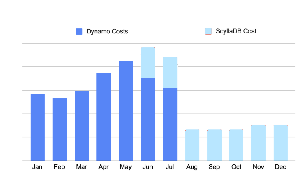308x174 pixels.
Task: Click the Dynamo Costs dark blue legend swatch
Action: (x=79, y=31)
